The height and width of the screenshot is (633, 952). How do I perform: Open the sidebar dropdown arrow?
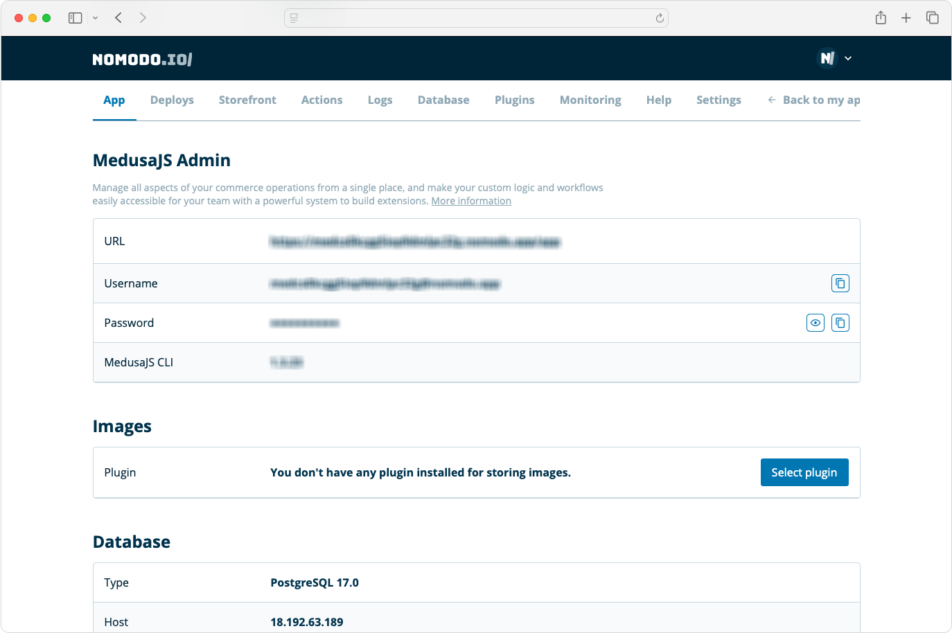click(x=96, y=18)
